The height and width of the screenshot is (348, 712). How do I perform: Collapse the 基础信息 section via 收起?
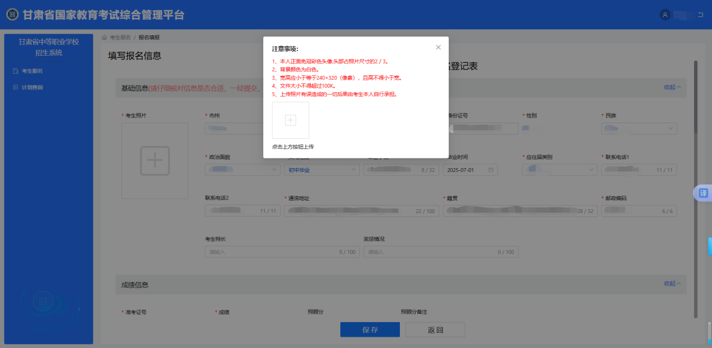click(x=672, y=88)
